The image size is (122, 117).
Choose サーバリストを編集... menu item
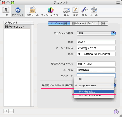tap(94, 95)
